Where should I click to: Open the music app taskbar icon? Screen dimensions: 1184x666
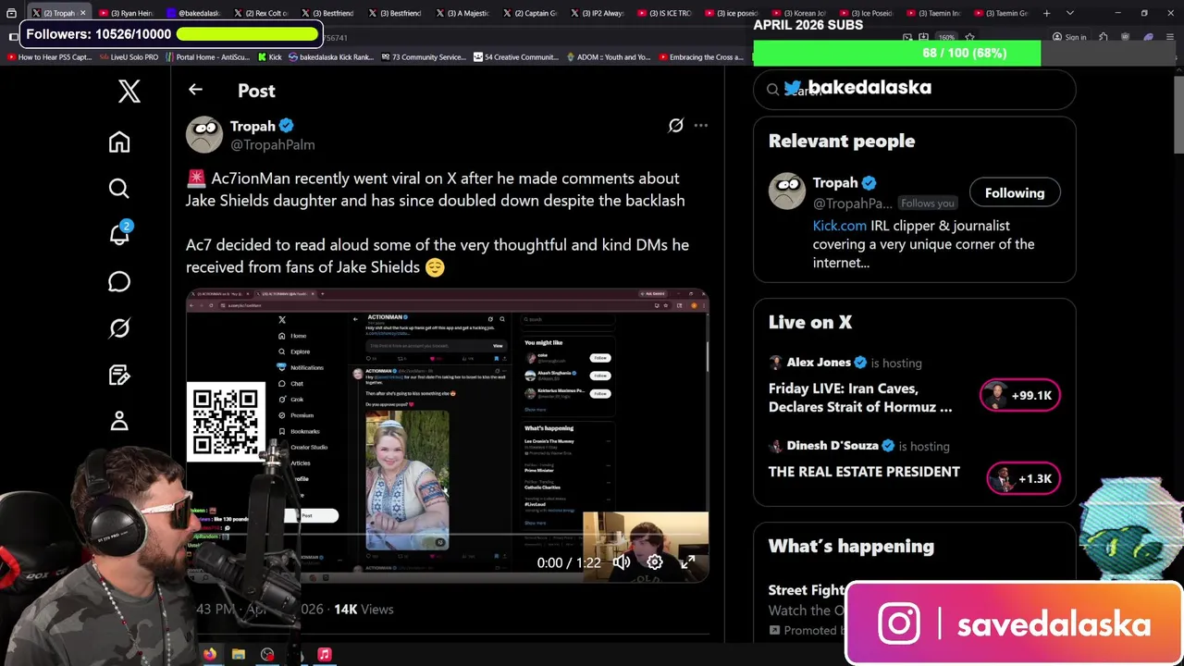[x=325, y=654]
